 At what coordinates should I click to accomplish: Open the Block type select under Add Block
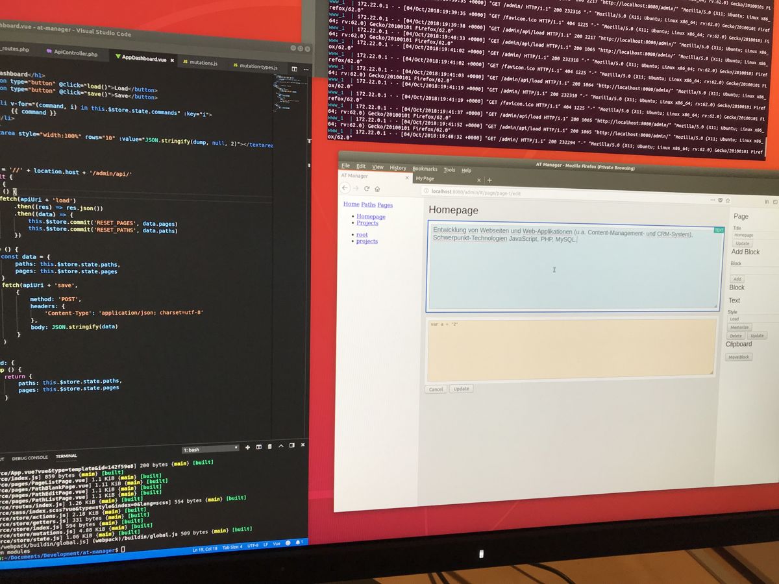[x=754, y=271]
